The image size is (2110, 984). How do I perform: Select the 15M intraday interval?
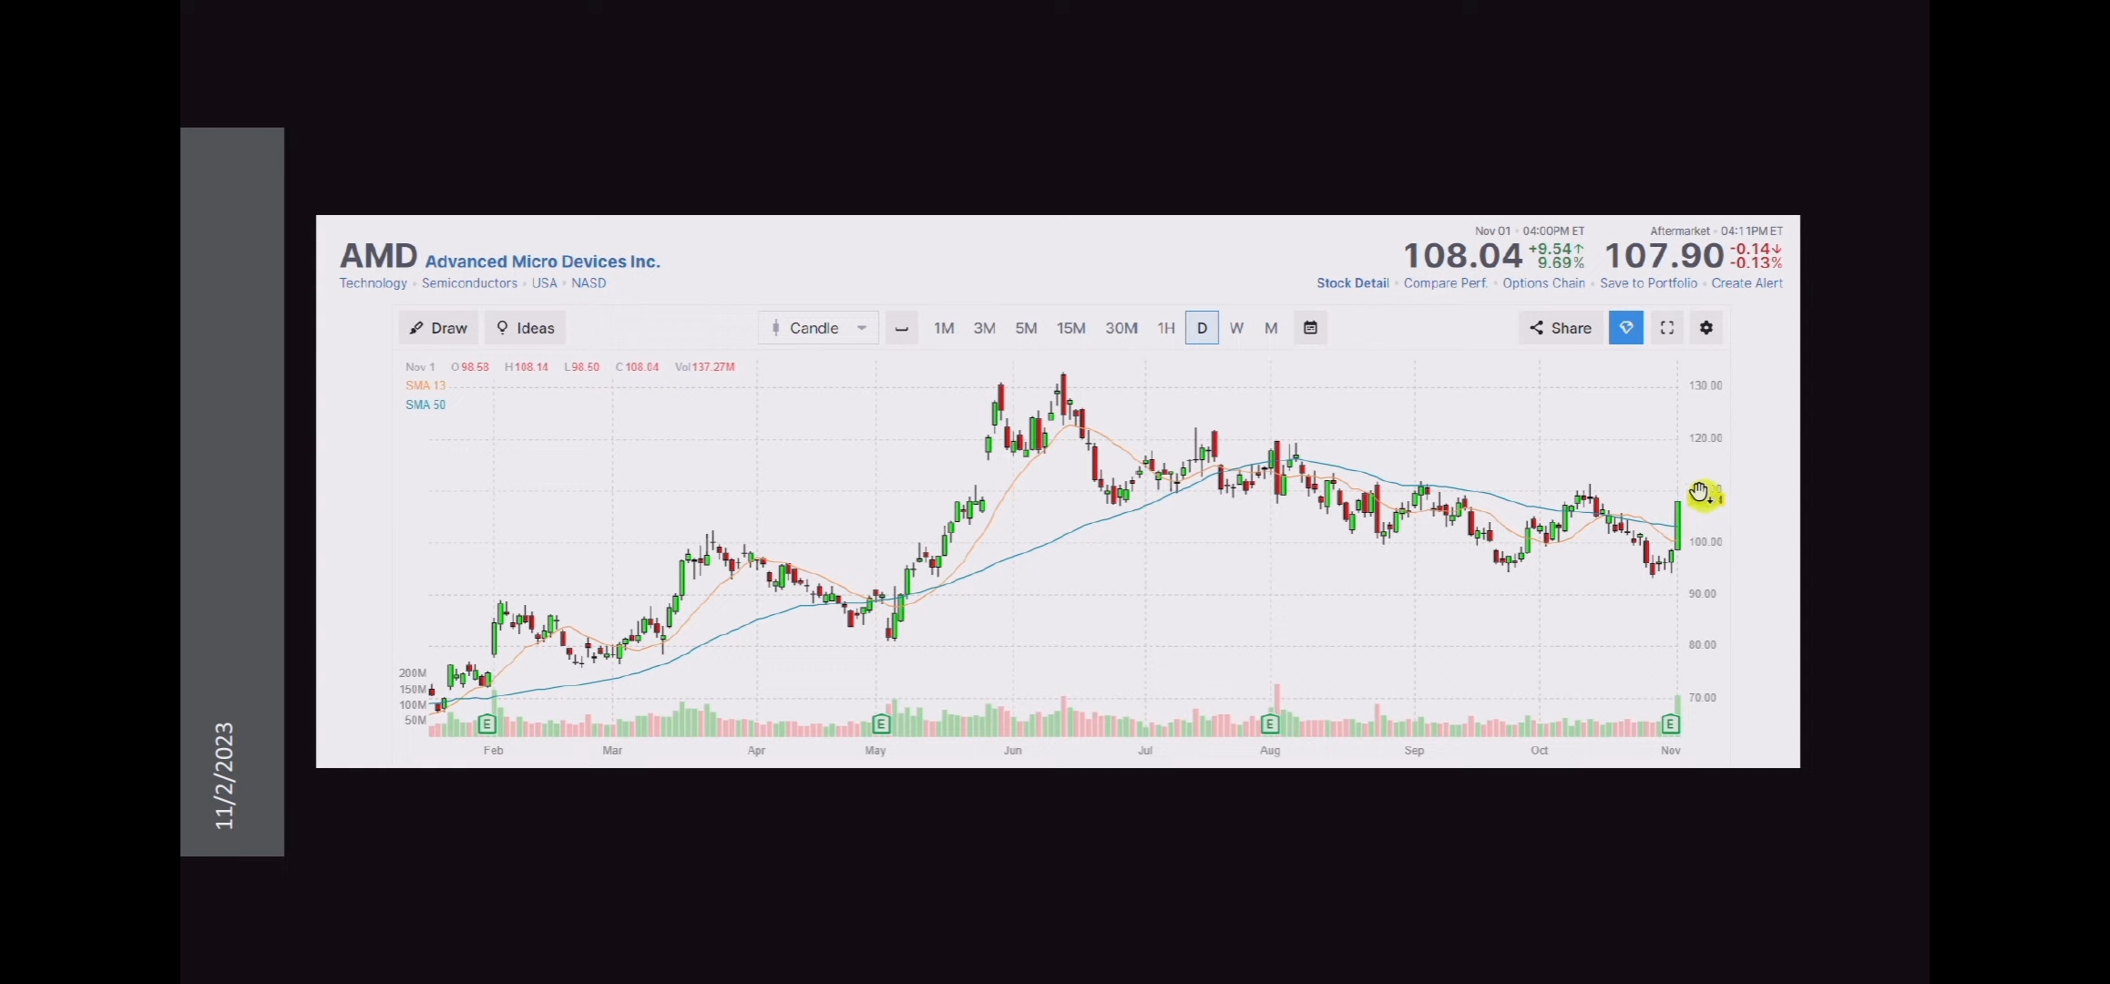tap(1070, 328)
